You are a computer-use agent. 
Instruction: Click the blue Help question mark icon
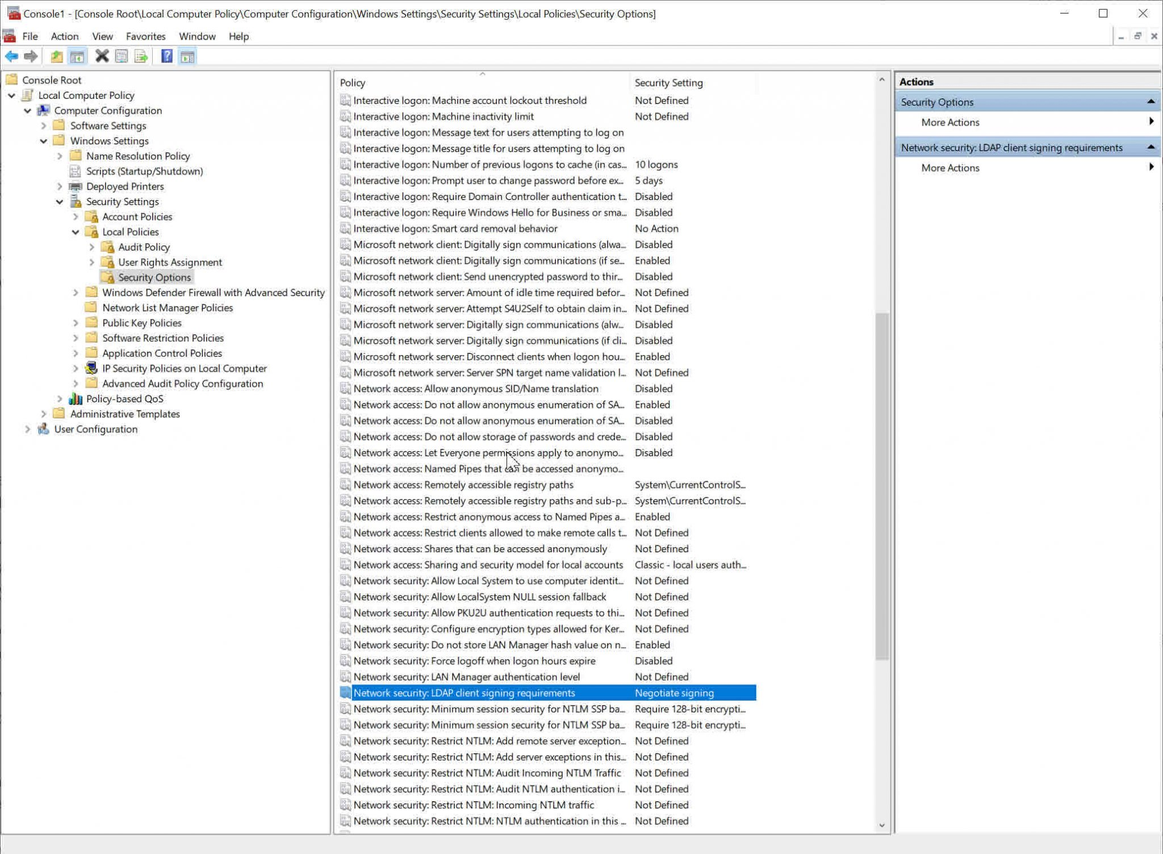click(166, 56)
